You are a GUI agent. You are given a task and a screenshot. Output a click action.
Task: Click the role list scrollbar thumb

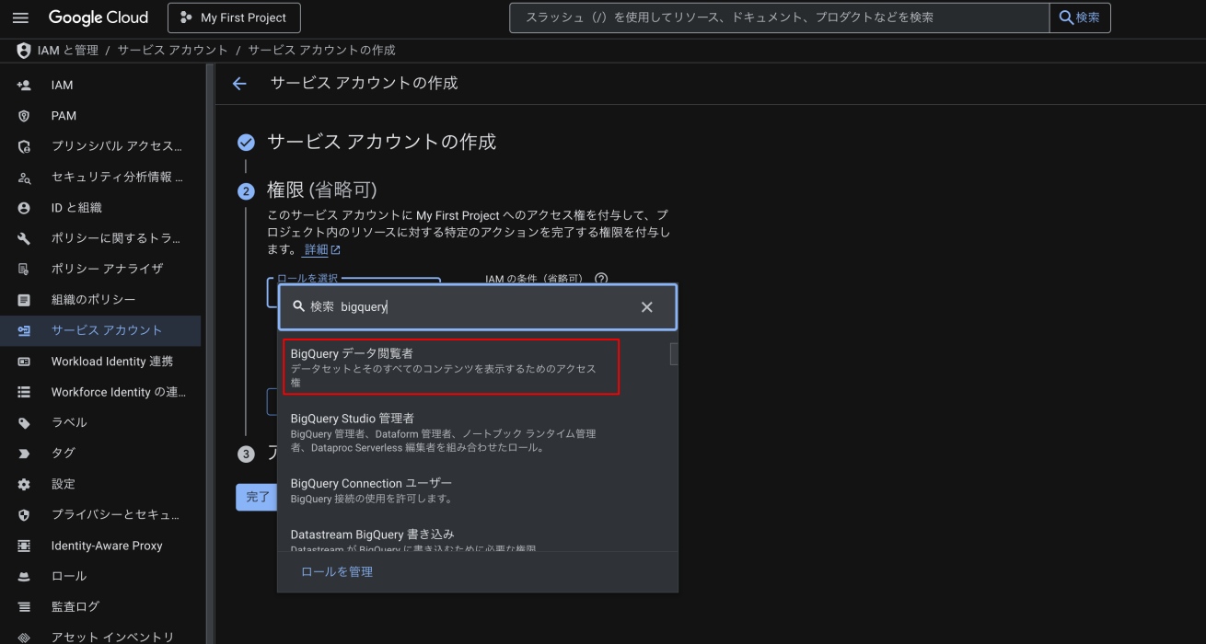click(673, 354)
